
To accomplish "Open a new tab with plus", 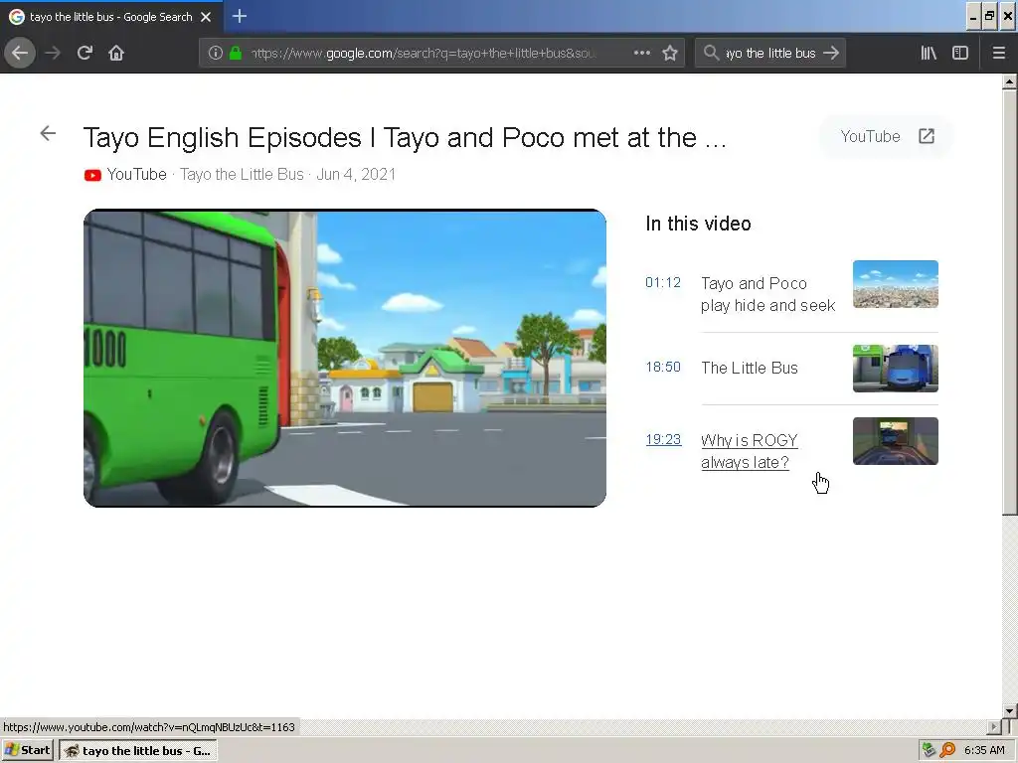I will [x=239, y=16].
